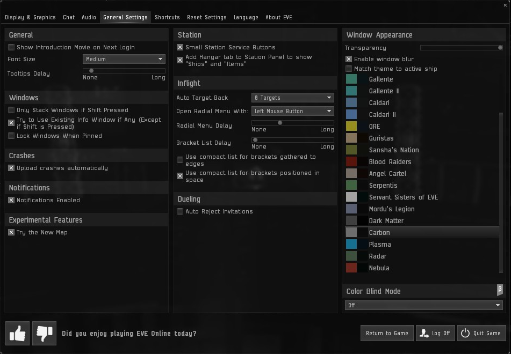This screenshot has height=354, width=511.
Task: Toggle Try to Use Existing Info Window
Action: tap(11, 123)
